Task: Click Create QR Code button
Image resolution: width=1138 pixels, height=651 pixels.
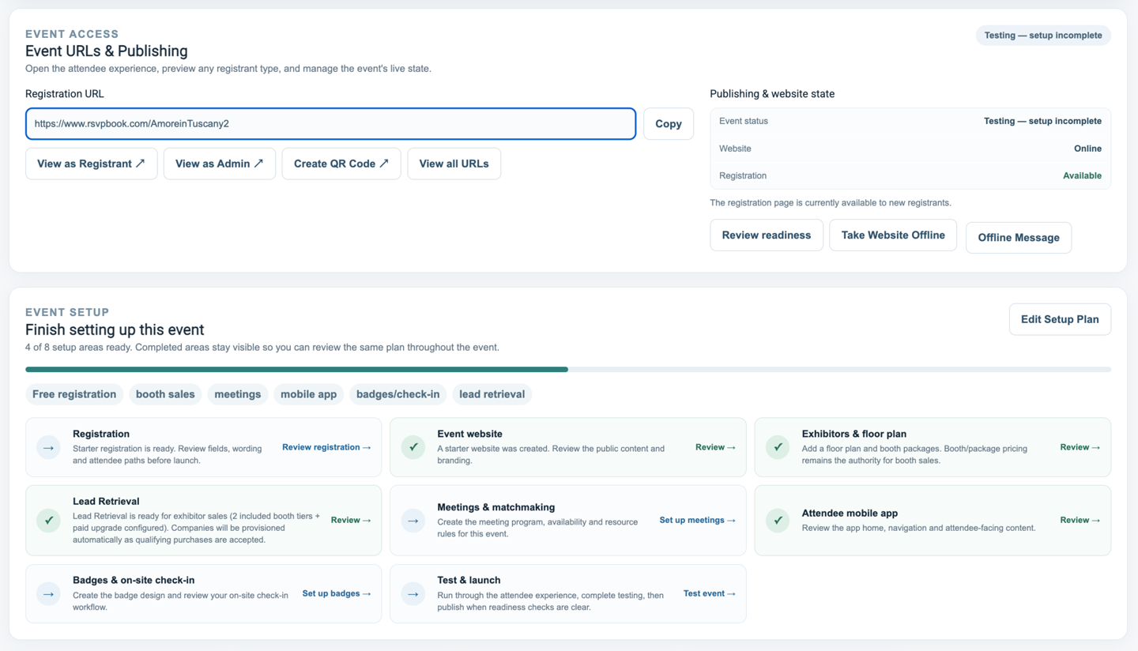Action: point(341,164)
